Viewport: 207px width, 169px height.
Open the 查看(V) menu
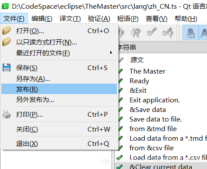(x=157, y=19)
